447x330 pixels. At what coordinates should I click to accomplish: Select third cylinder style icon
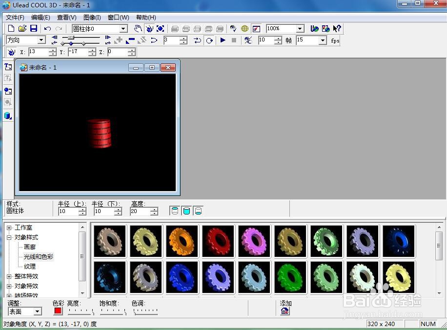tap(198, 211)
